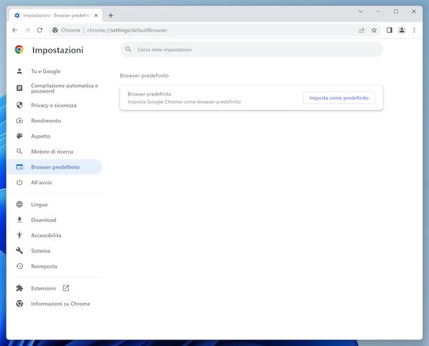429x346 pixels.
Task: Focus the 'Cerca nelle impostazioni' search field
Action: coord(251,49)
